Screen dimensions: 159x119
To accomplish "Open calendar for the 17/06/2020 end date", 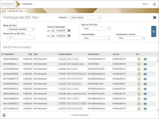I will point(69,36).
